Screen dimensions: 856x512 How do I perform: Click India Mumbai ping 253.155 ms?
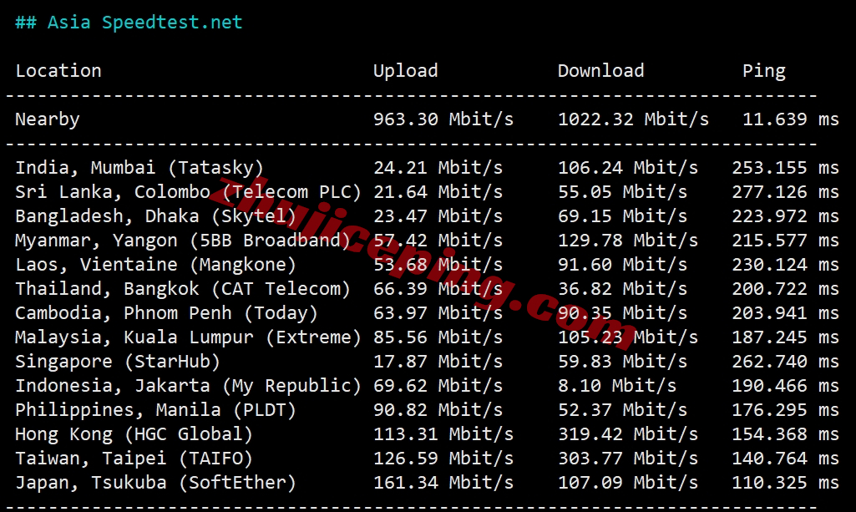click(x=786, y=168)
